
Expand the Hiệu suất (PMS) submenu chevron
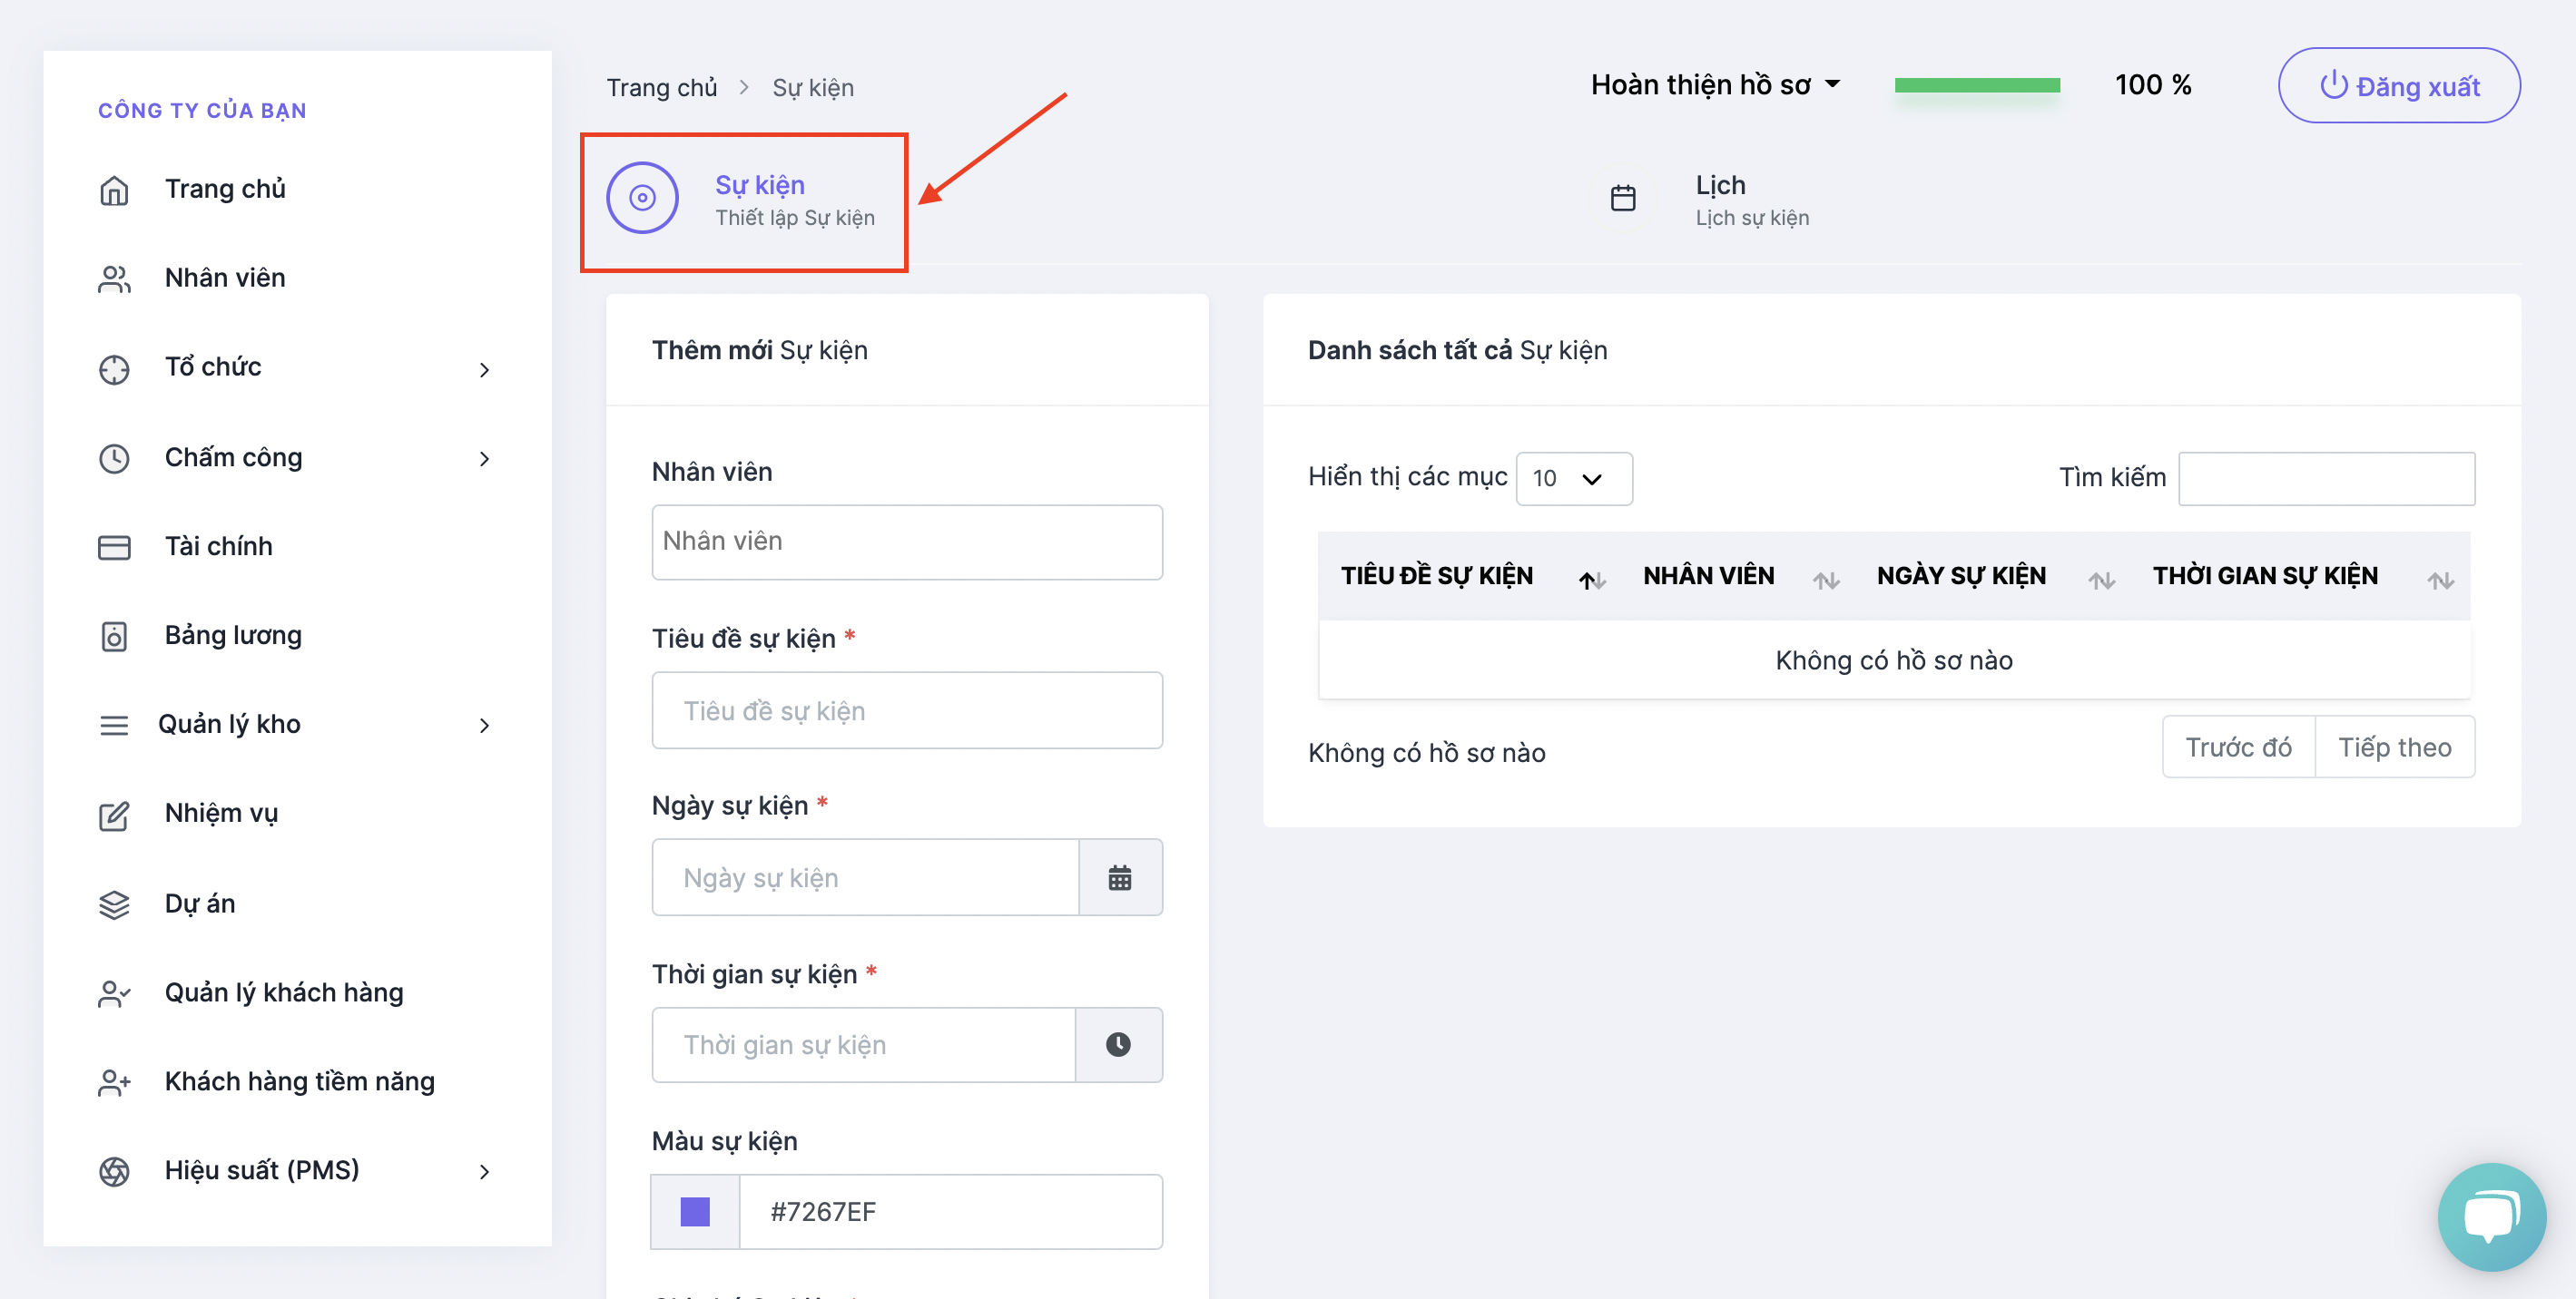[484, 1171]
